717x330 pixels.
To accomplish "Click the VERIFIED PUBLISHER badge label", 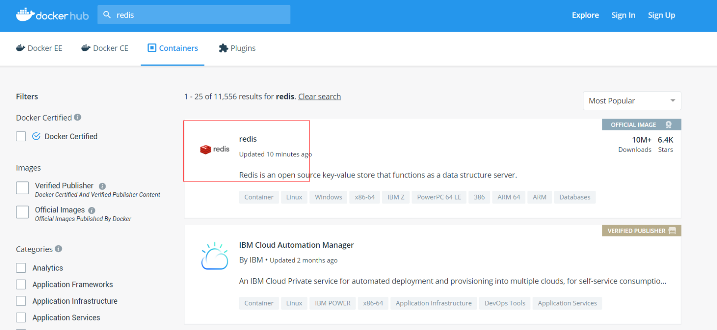I will point(636,230).
